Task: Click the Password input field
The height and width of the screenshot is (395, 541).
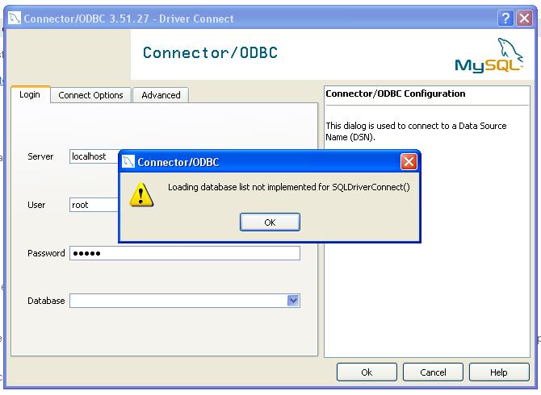Action: (x=185, y=253)
